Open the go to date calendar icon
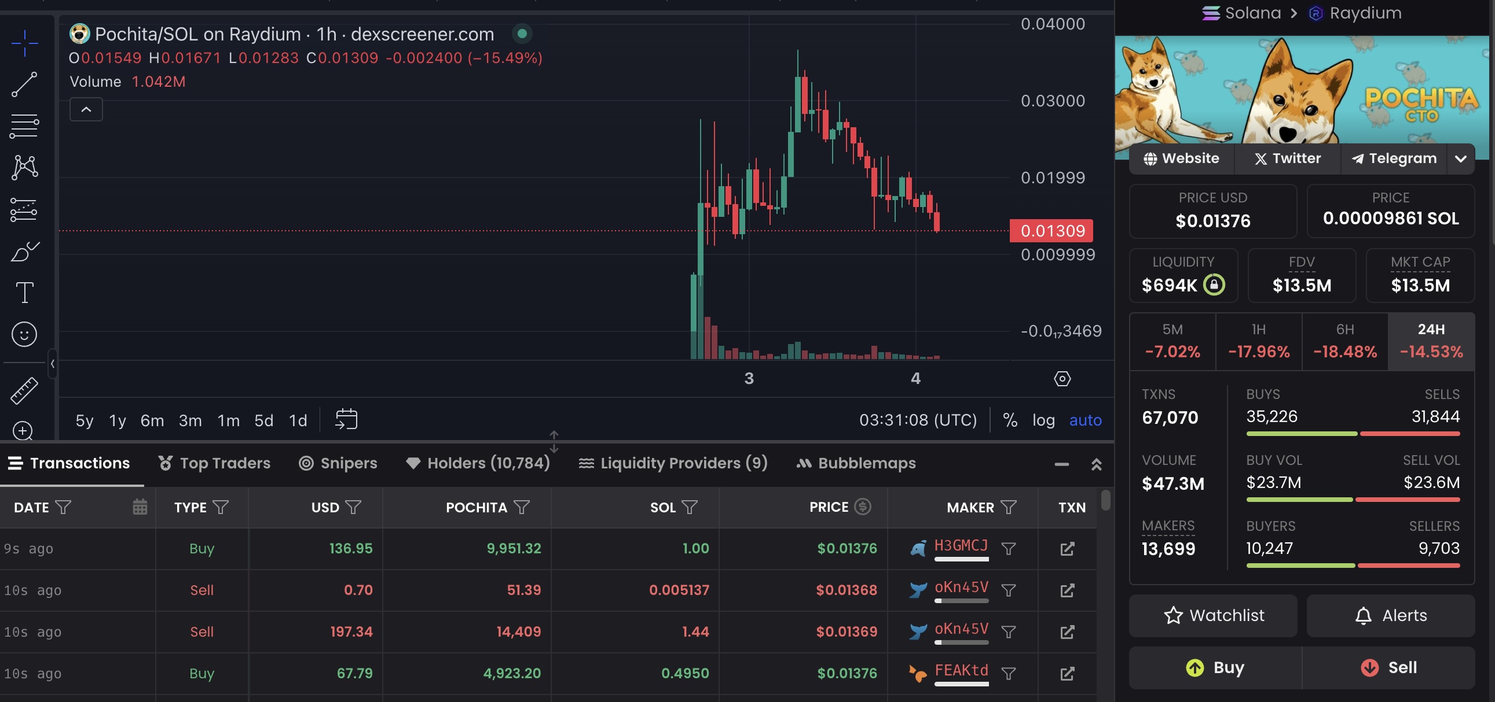Image resolution: width=1495 pixels, height=702 pixels. coord(346,419)
